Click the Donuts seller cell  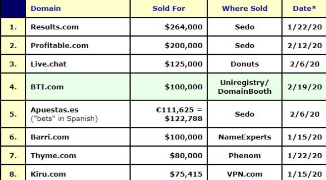tap(245, 64)
